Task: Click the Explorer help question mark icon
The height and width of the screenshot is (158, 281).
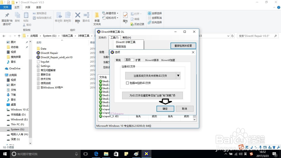Action: click(279, 7)
